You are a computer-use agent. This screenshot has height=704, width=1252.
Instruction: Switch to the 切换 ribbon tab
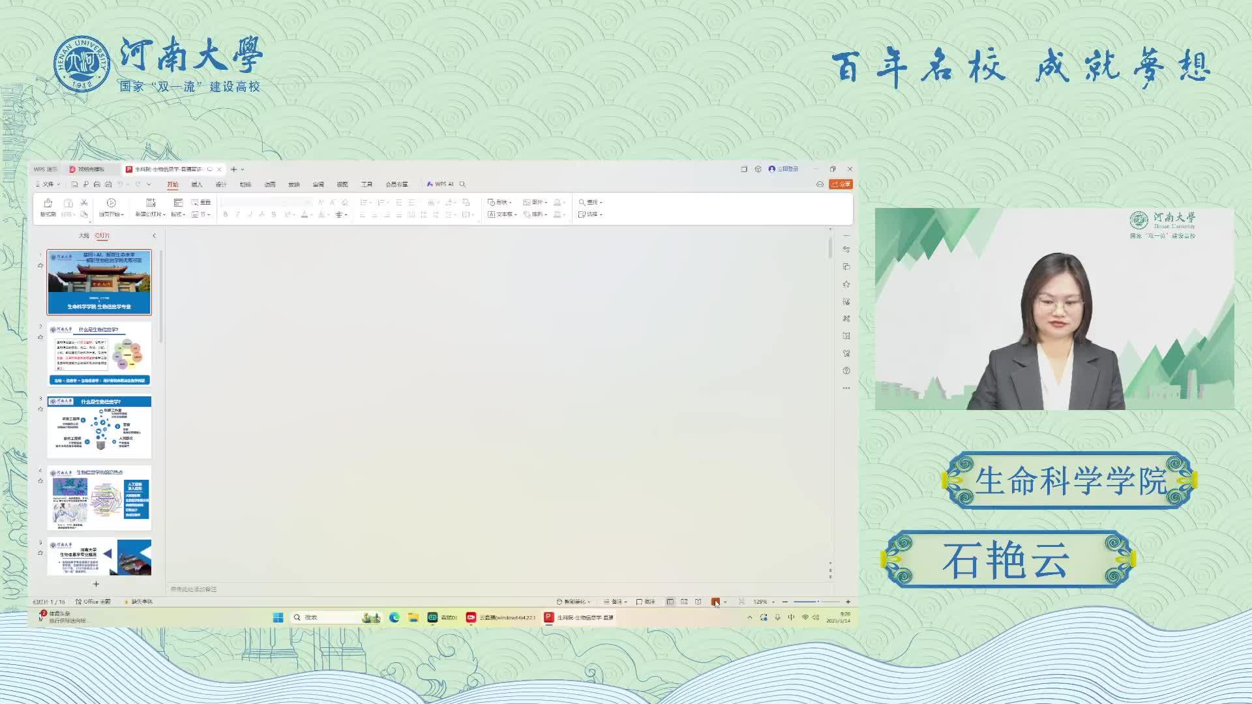(x=245, y=184)
